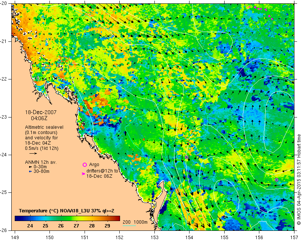This screenshot has height=241, width=302.
Task: Click the longitude axis label 149
Action: (x=15, y=238)
